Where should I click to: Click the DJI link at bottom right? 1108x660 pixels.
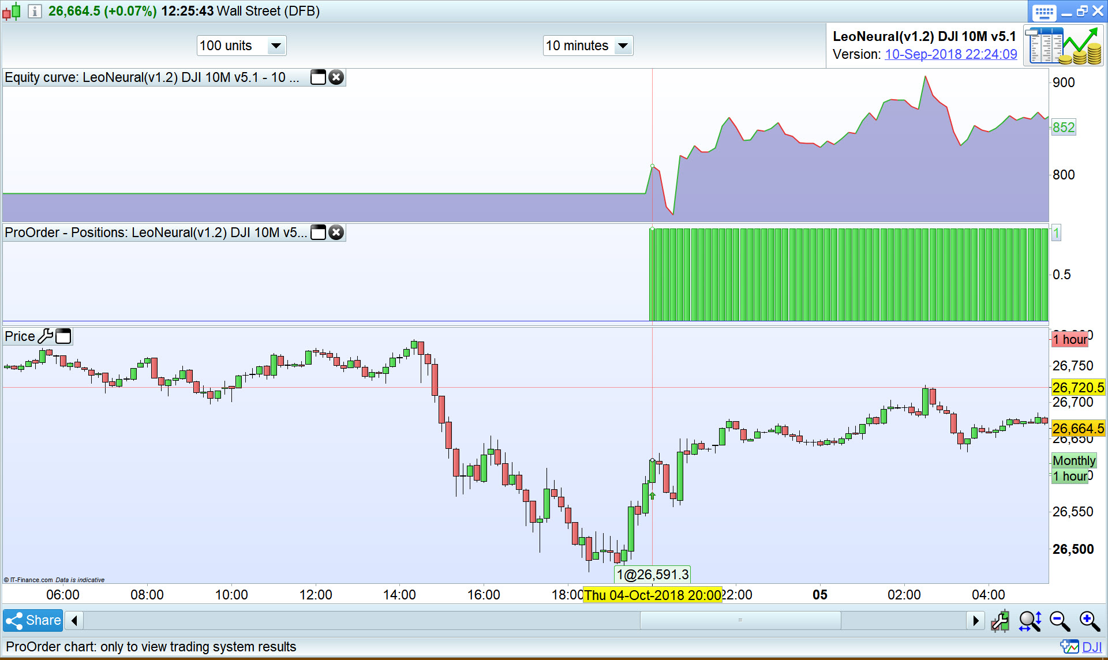coord(1091,647)
